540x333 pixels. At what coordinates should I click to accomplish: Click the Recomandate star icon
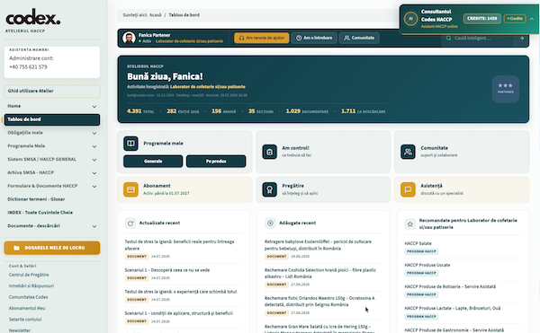409,223
